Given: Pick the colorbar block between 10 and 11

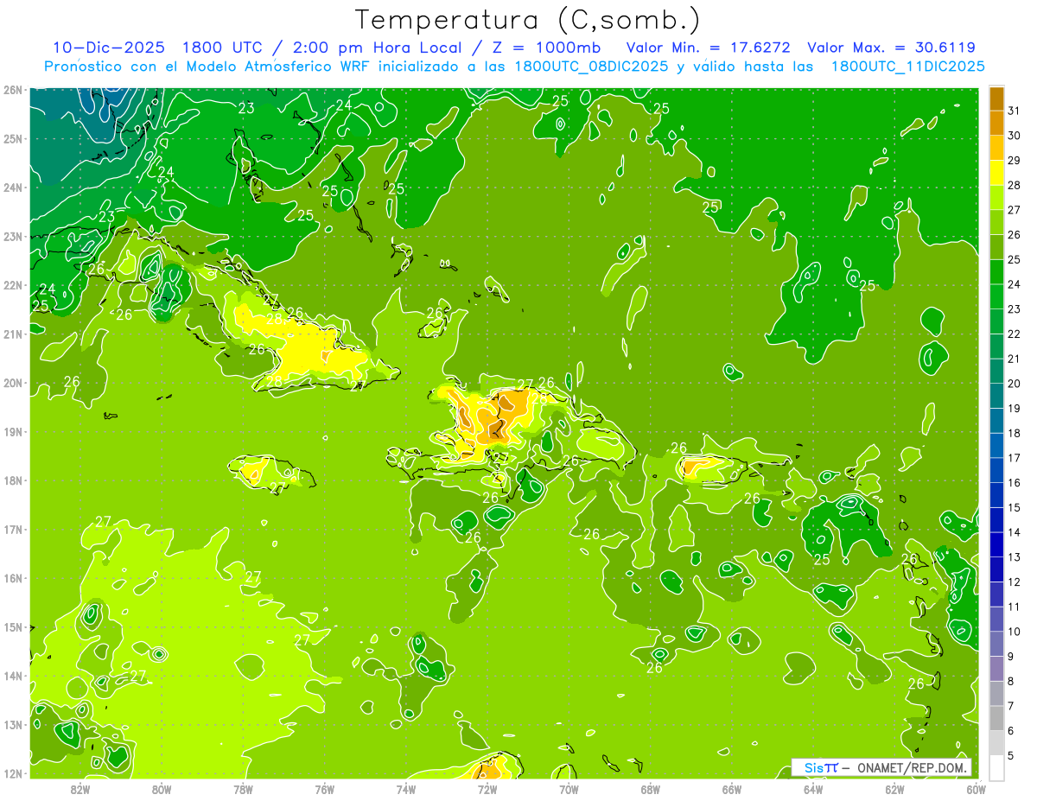Looking at the screenshot, I should pos(996,619).
